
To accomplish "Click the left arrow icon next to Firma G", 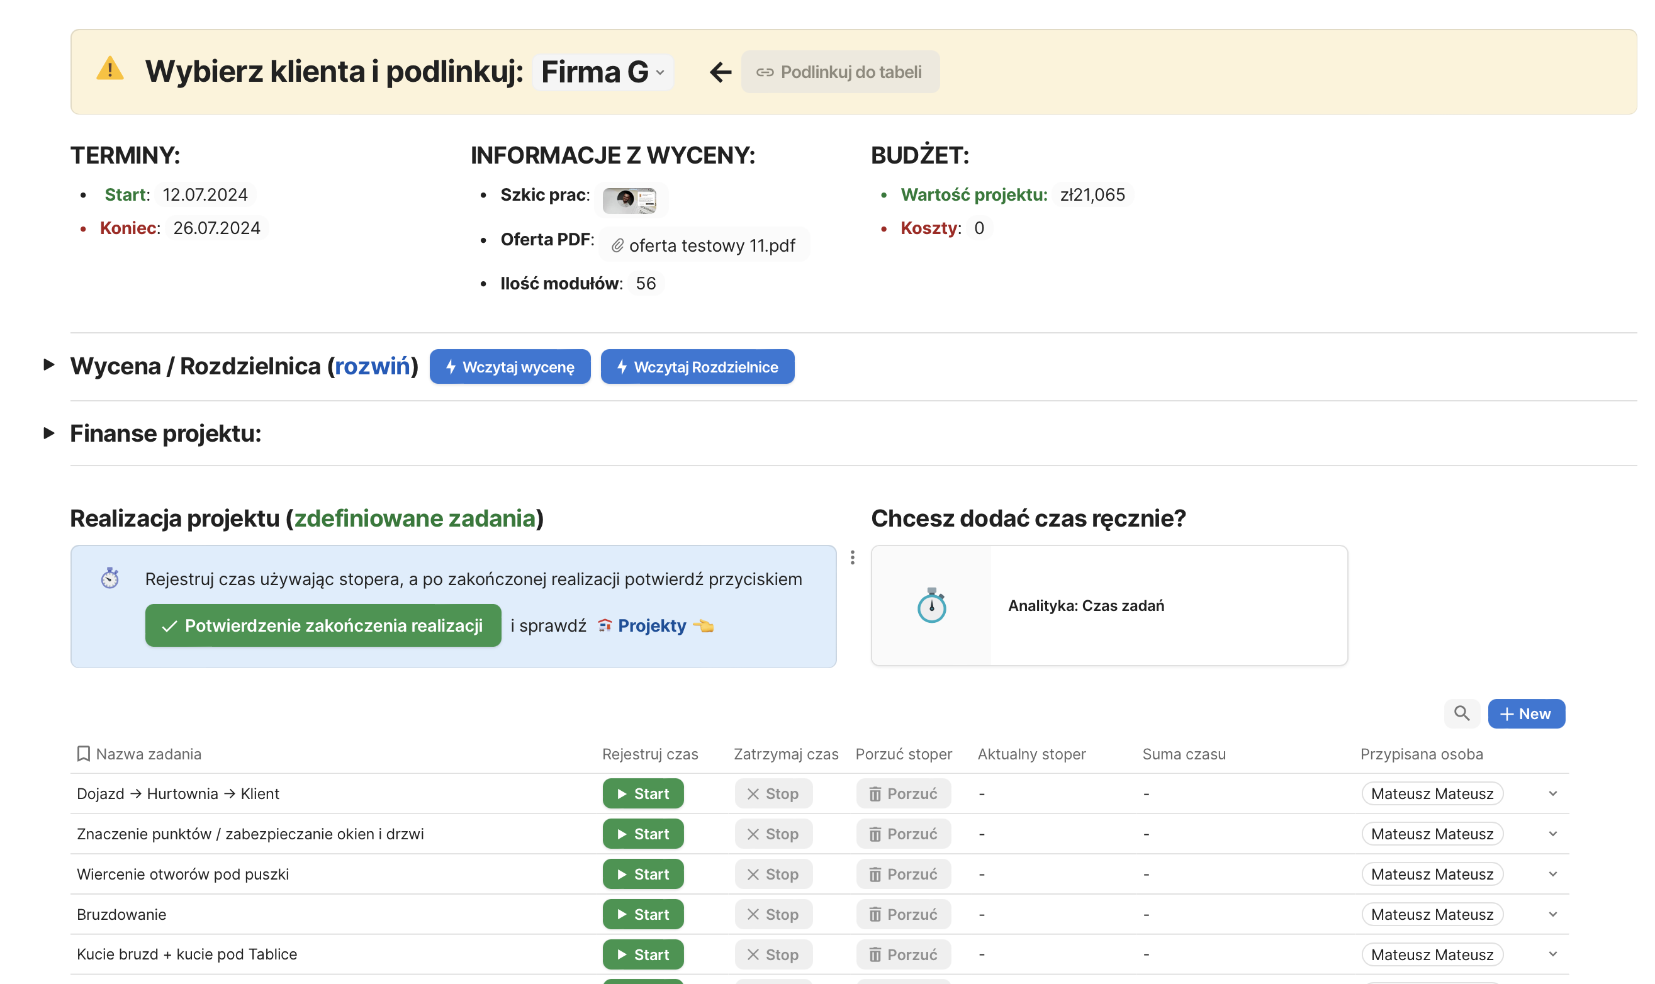I will pos(719,72).
